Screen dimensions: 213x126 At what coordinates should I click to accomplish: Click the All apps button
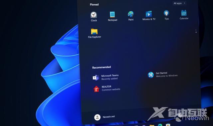[179, 3]
